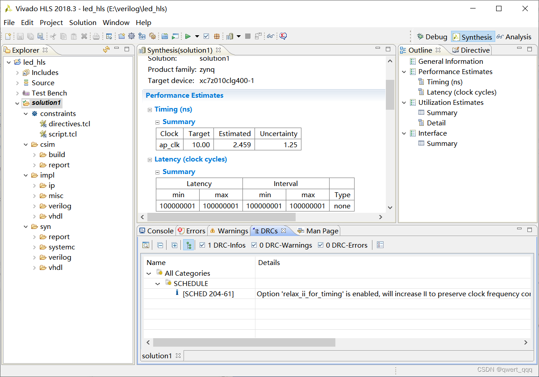The image size is (539, 377).
Task: Click first icon in DRCs toolbar
Action: pos(146,245)
